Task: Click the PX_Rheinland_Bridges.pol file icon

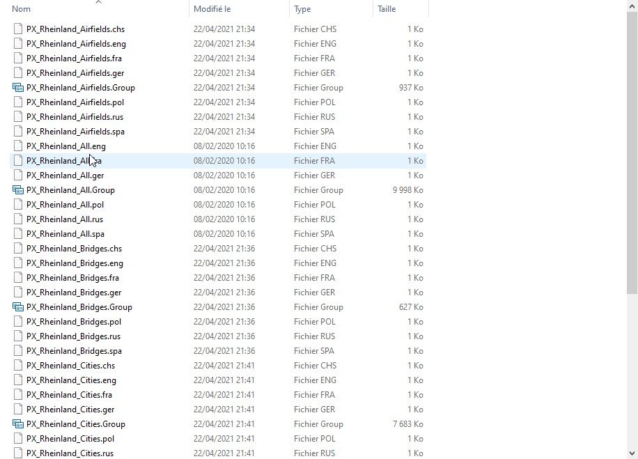Action: click(x=18, y=322)
